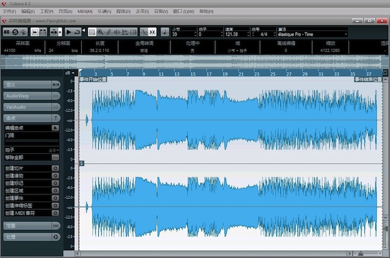Click the 移除全部 (Remove All) button
Screen dimensions: 390x258
pyautogui.click(x=55, y=157)
